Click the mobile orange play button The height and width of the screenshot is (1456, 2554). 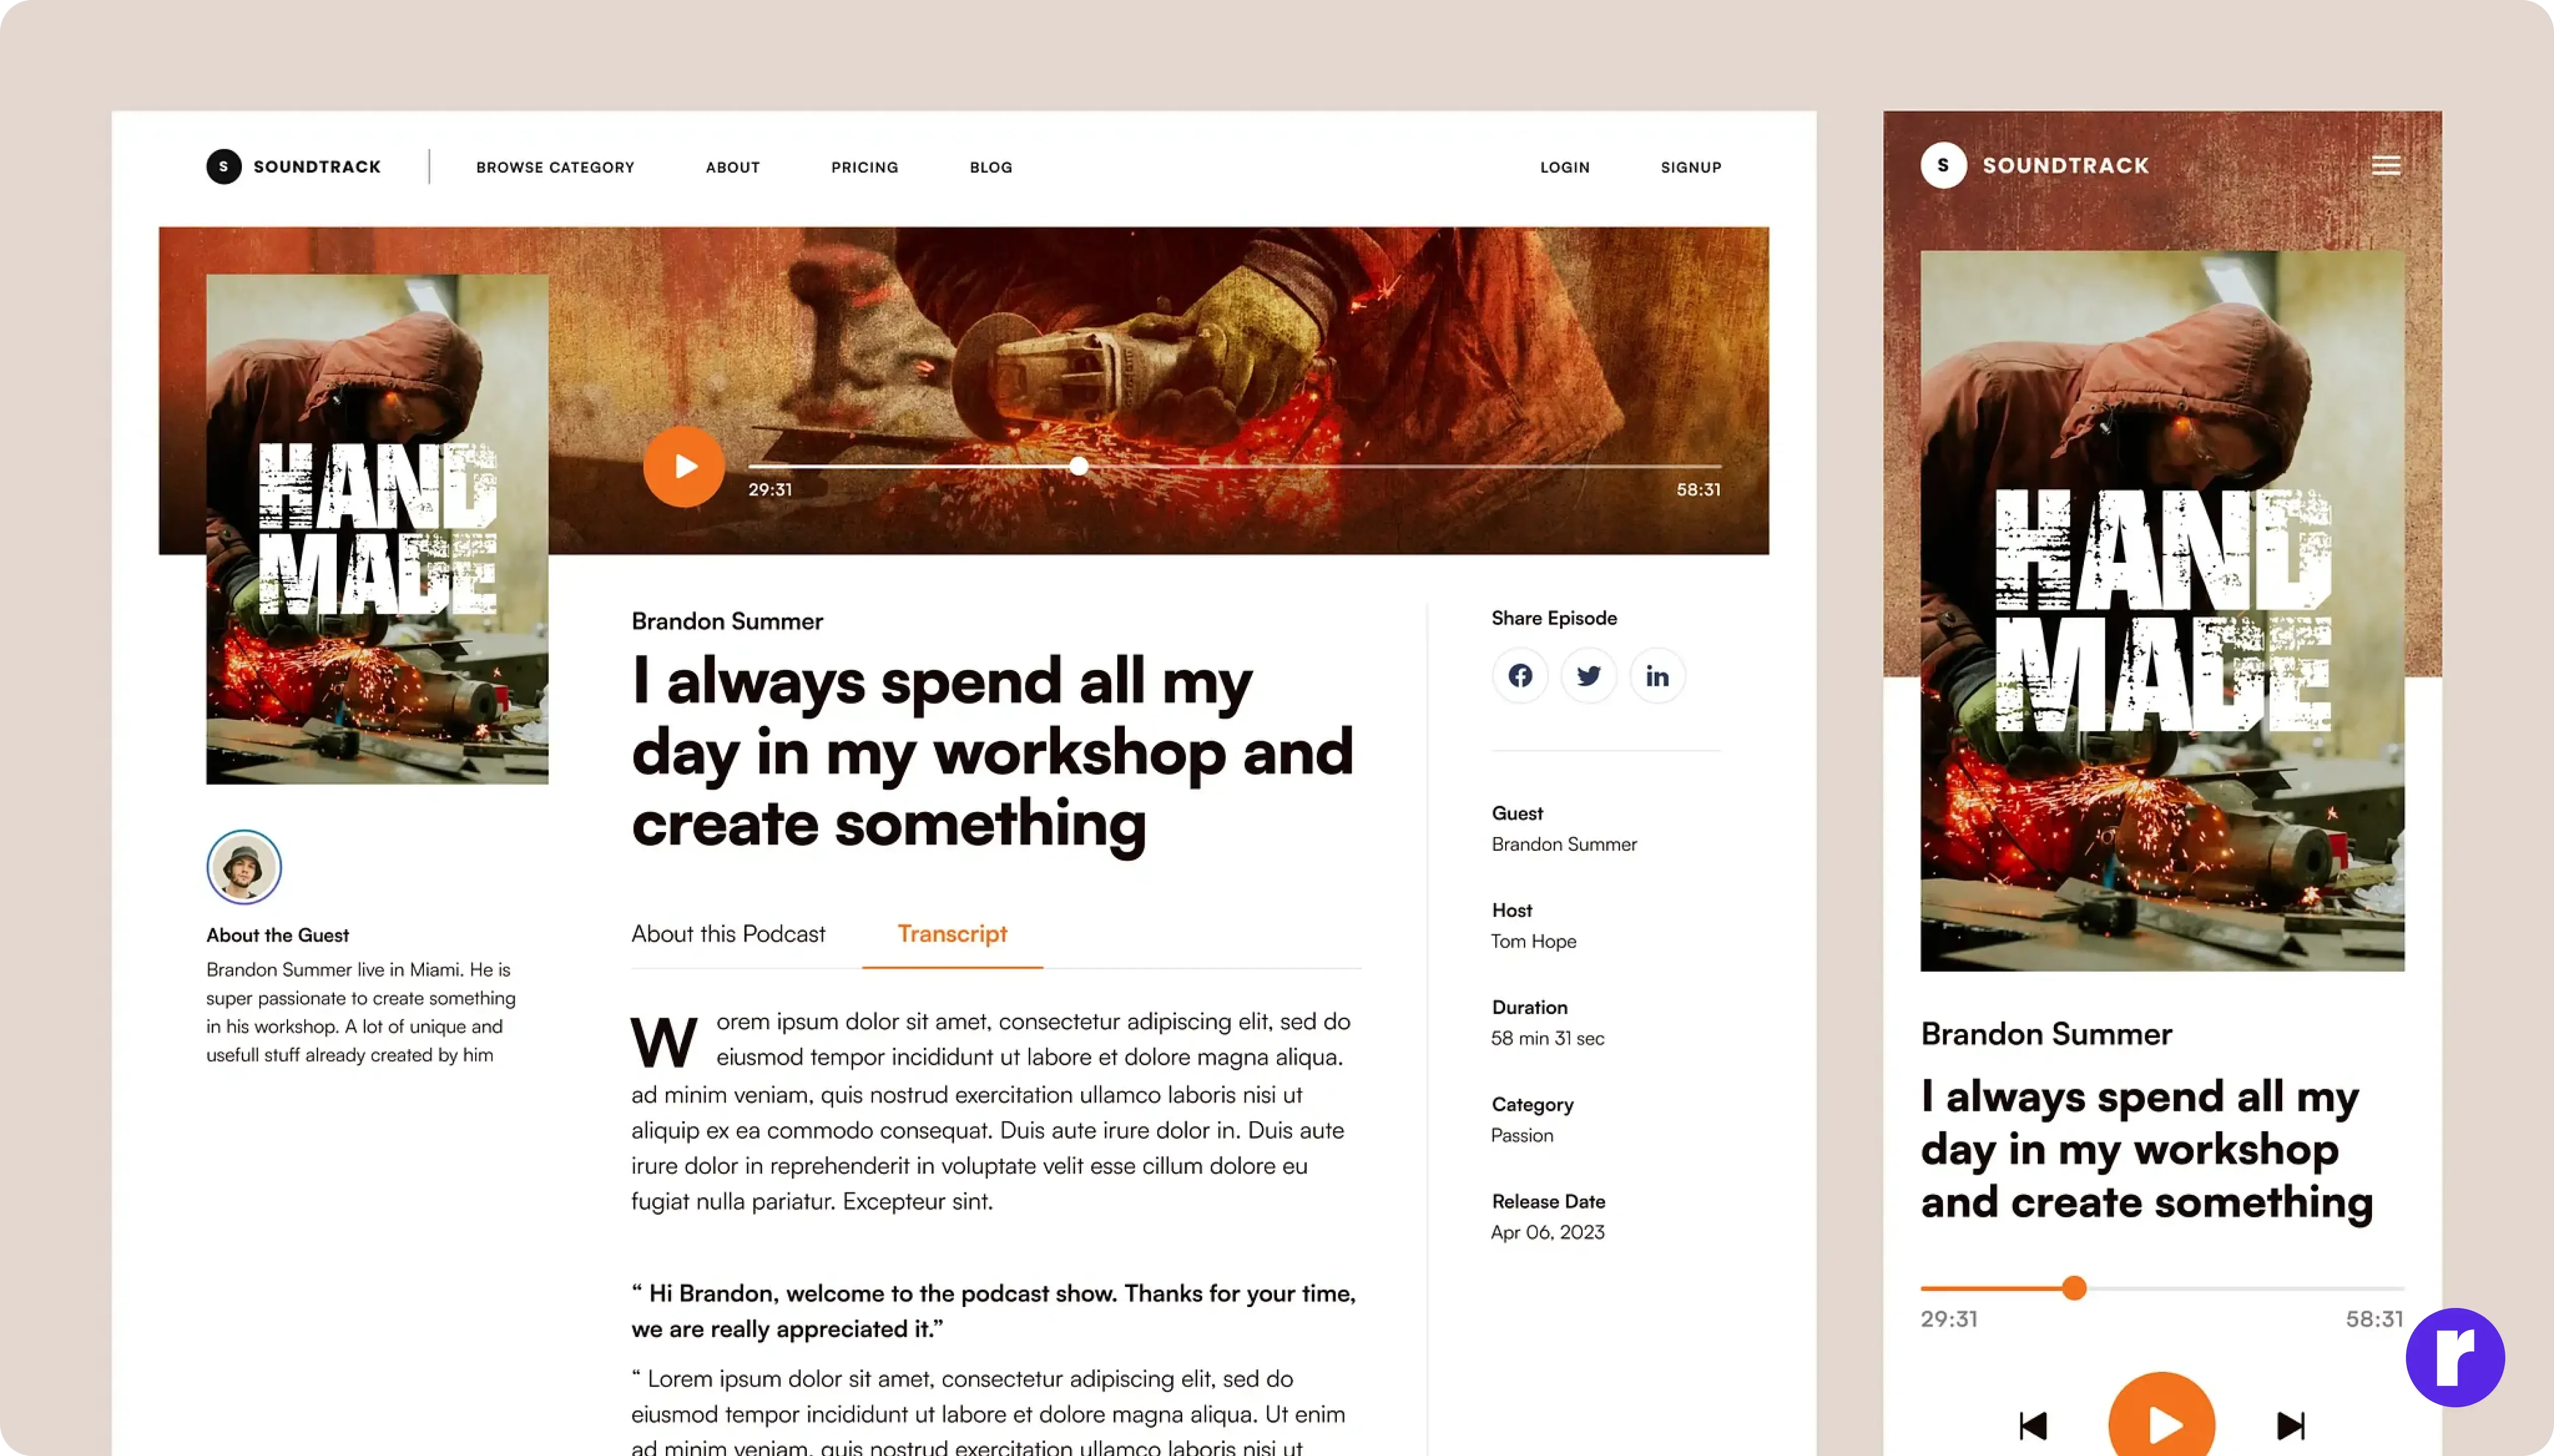[x=2162, y=1418]
